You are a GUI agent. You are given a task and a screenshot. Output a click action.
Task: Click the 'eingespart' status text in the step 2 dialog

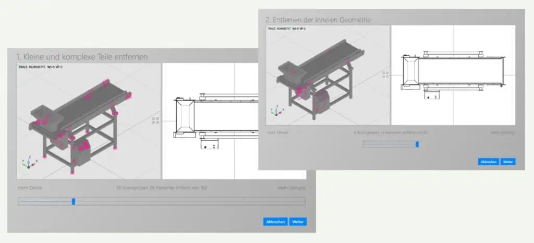coord(390,132)
